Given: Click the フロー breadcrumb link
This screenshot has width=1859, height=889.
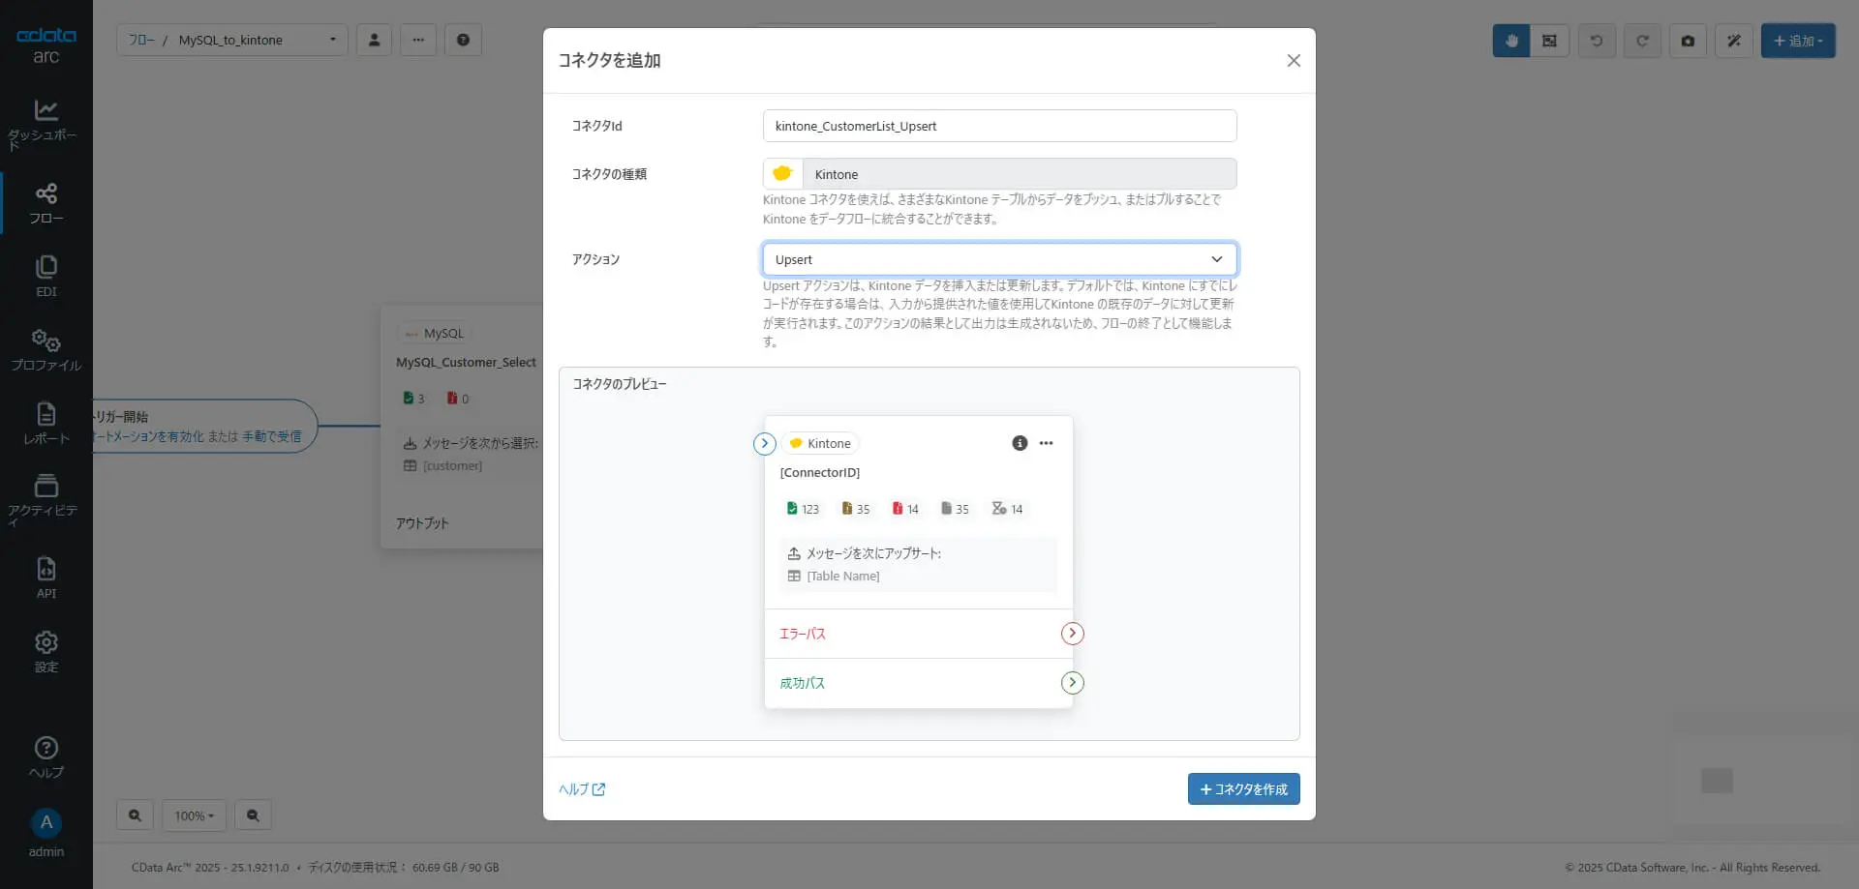Looking at the screenshot, I should pos(141,40).
